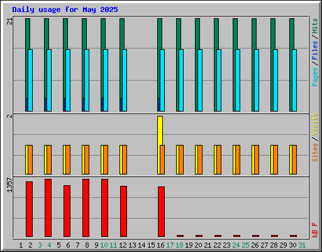Click the orange sites bar for day 12
This screenshot has height=252, width=322.
[x=125, y=159]
